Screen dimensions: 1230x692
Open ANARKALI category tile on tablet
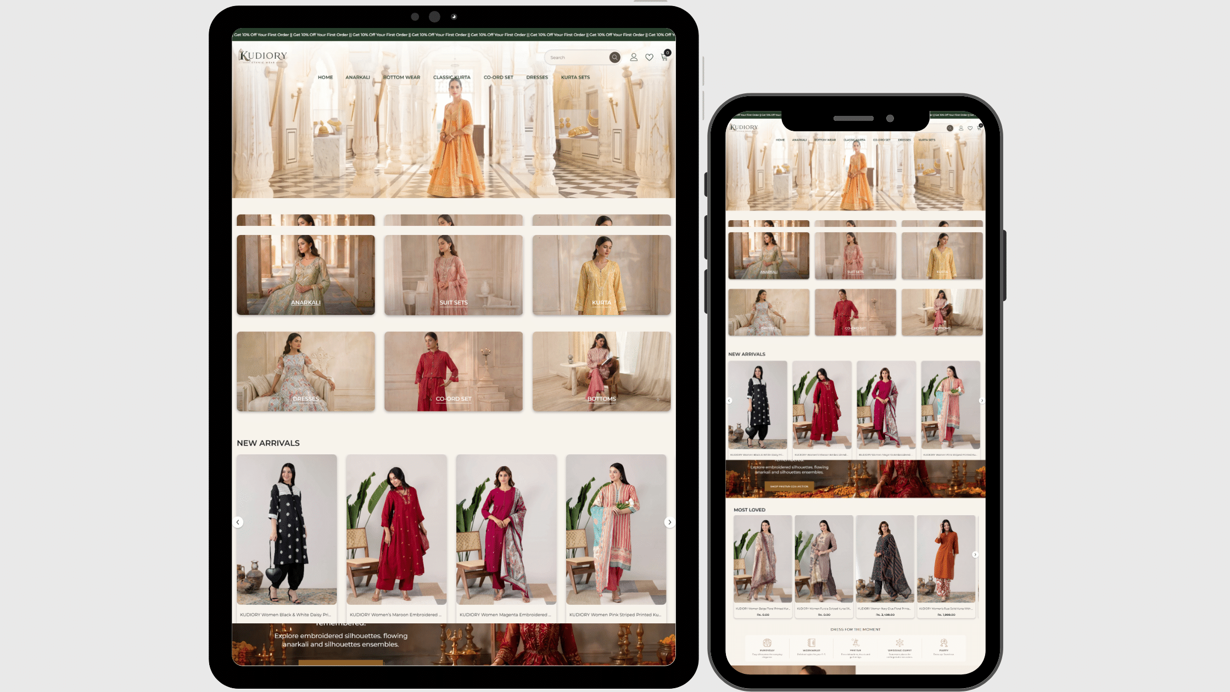[306, 275]
